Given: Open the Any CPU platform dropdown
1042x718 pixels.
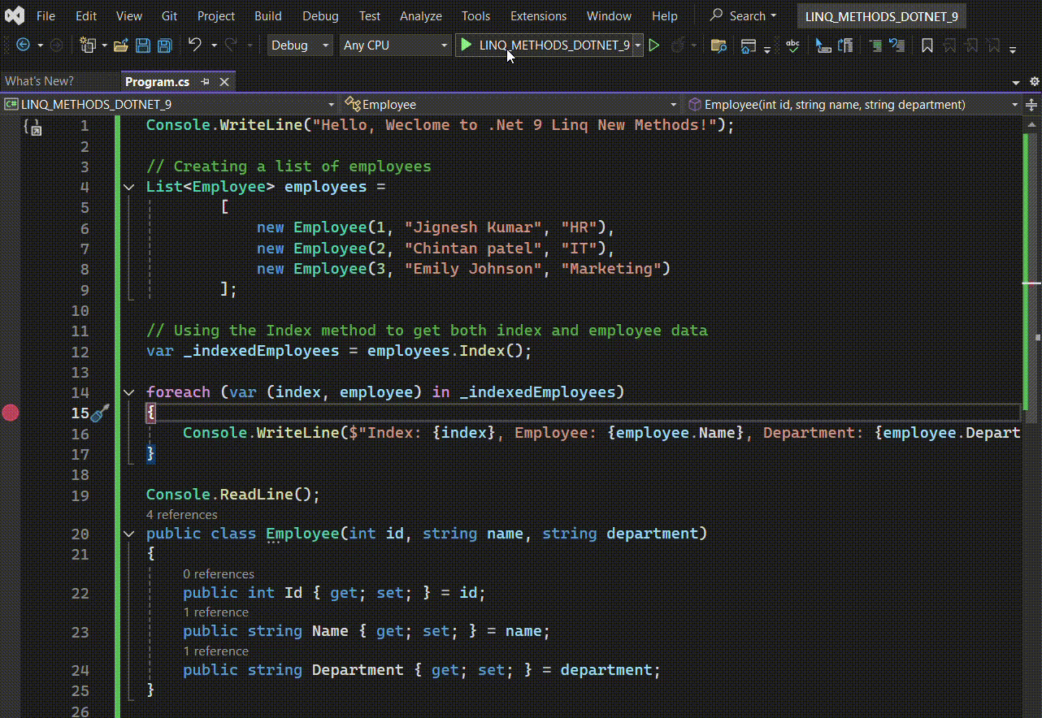Looking at the screenshot, I should tap(394, 45).
